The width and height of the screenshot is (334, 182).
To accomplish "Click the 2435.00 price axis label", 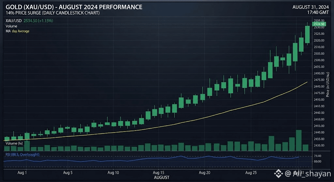I will [319, 139].
